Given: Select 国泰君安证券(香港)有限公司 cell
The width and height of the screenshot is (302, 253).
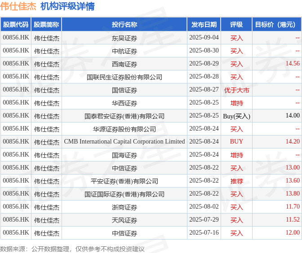Looking at the screenshot, I should click(x=124, y=116).
